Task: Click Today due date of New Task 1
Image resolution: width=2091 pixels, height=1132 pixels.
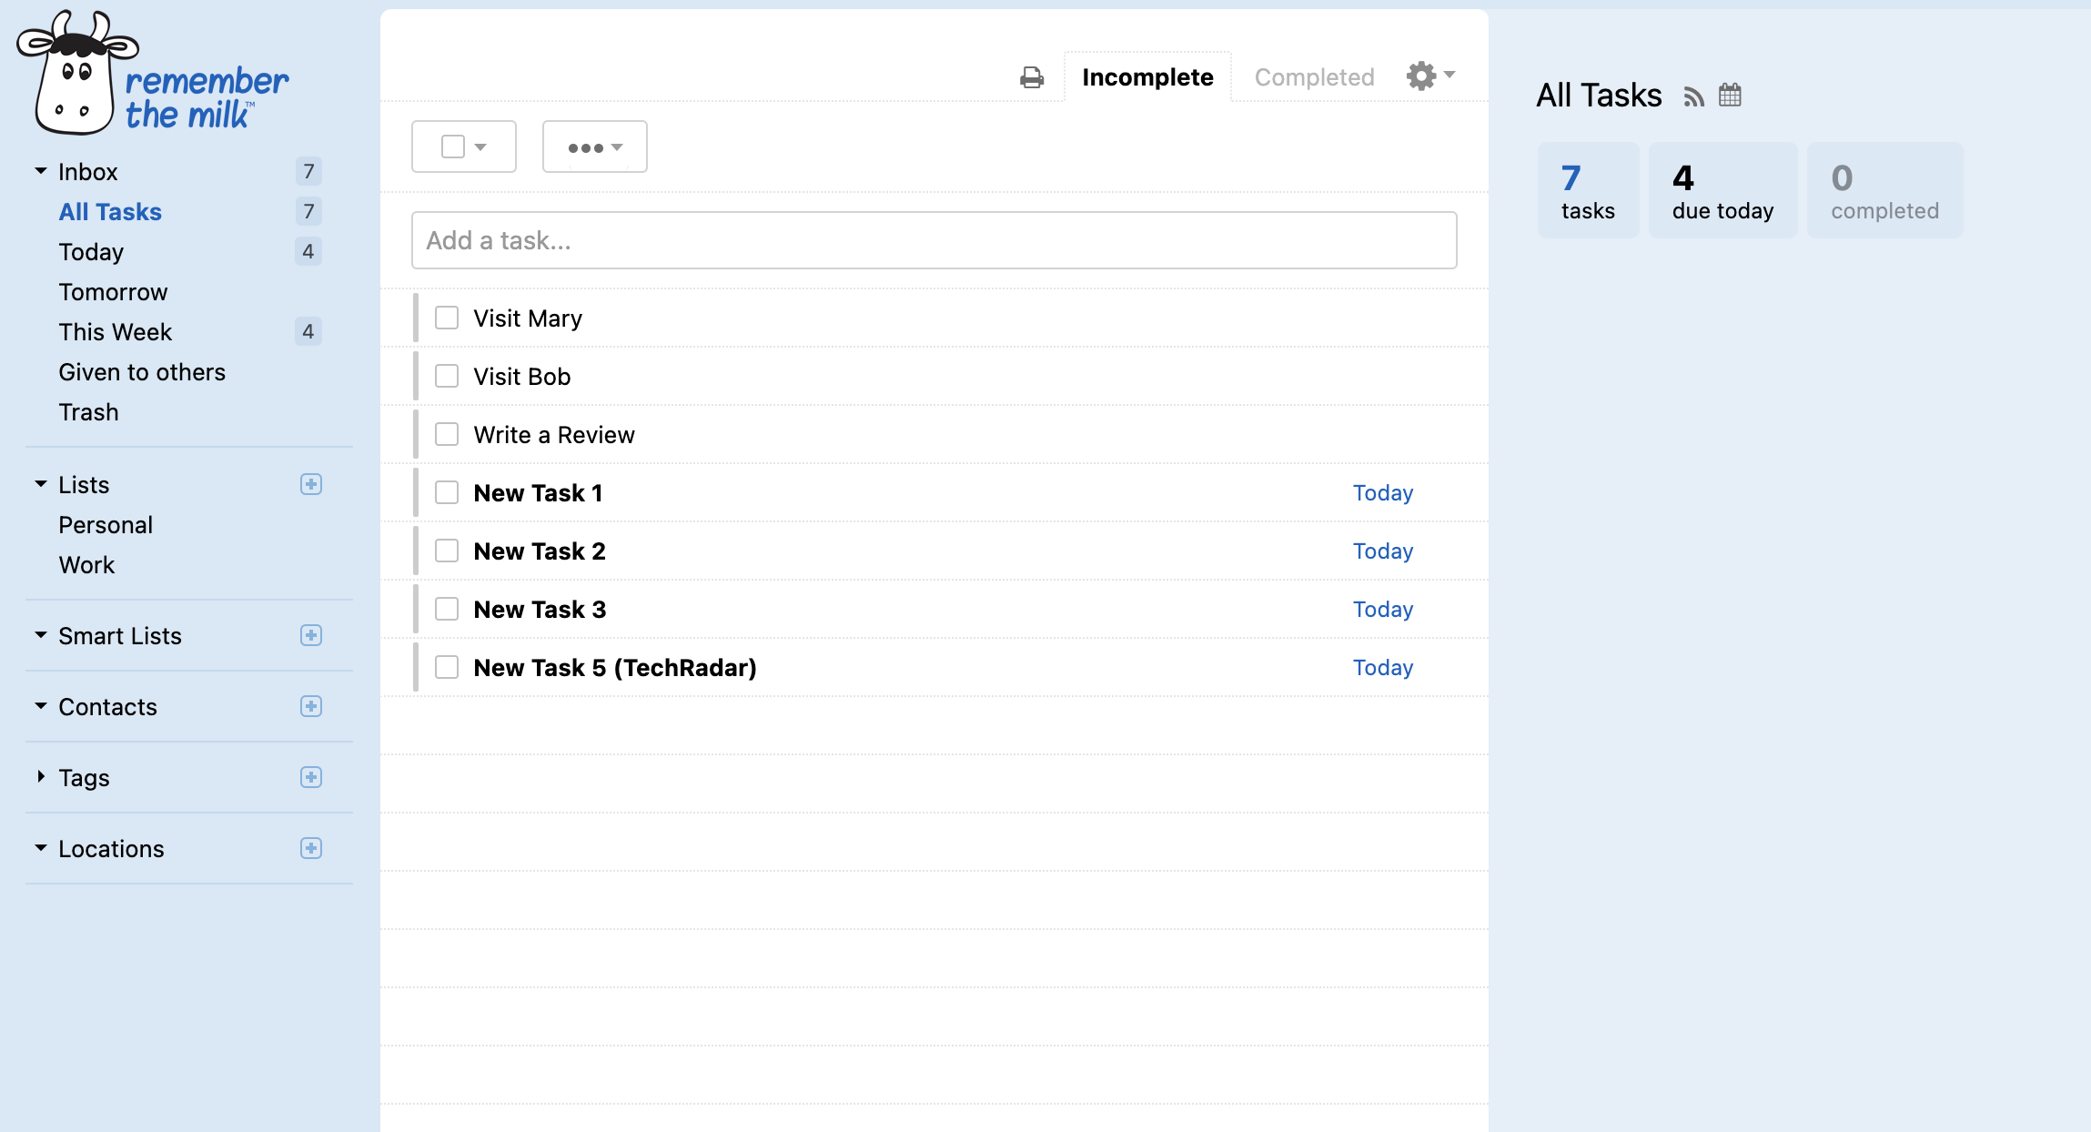Action: 1382,493
